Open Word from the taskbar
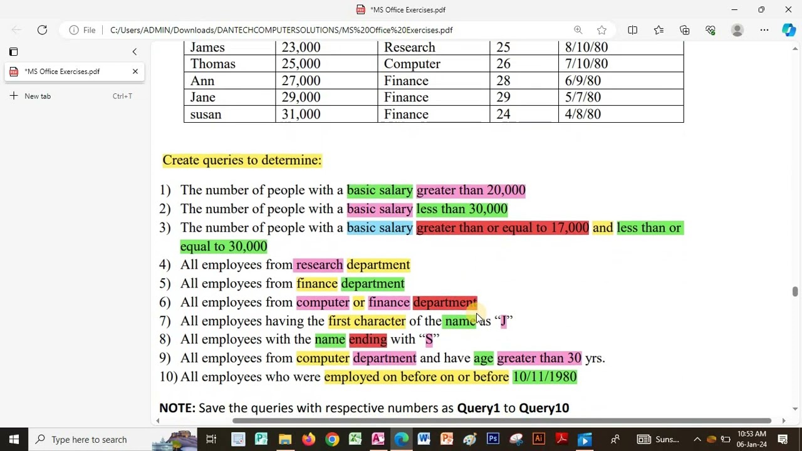Image resolution: width=802 pixels, height=451 pixels. [424, 439]
